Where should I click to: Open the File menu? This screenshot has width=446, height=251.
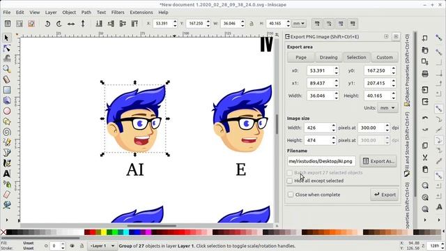[6, 13]
